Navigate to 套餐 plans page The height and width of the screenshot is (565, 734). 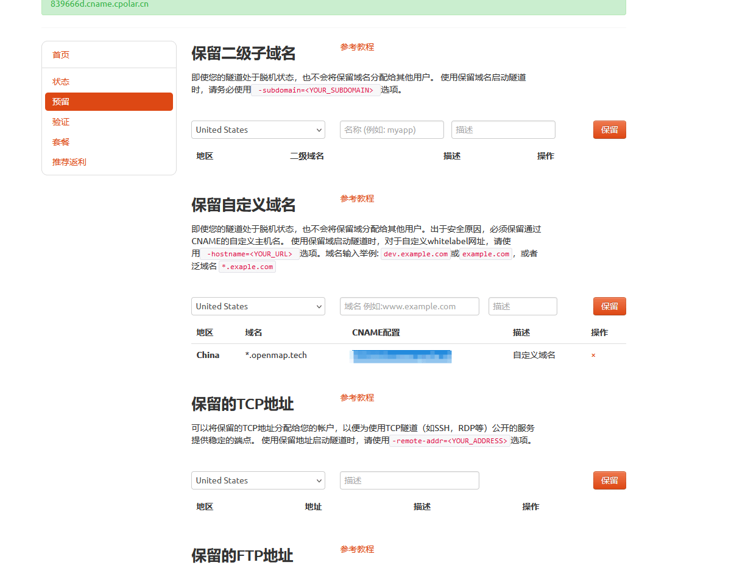(61, 142)
